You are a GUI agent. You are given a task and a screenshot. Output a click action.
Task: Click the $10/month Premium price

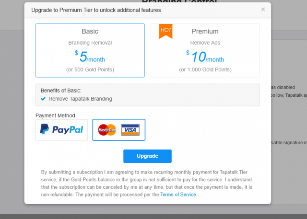205,58
